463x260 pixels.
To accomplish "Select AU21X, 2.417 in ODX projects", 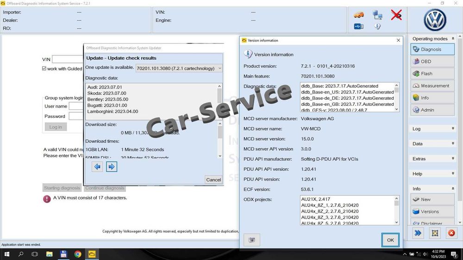I will point(316,200).
